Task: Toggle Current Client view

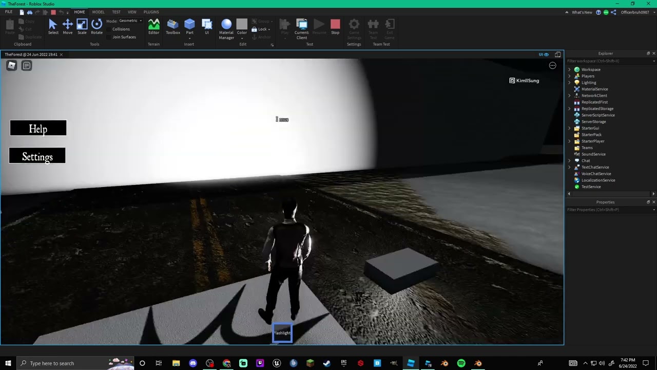Action: tap(302, 29)
